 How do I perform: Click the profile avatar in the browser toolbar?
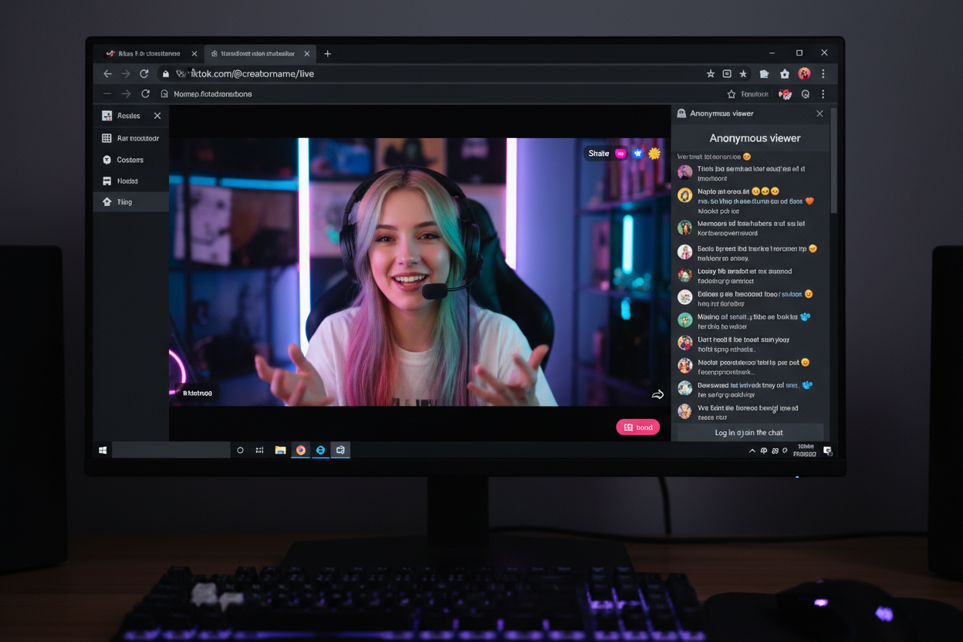pos(804,74)
